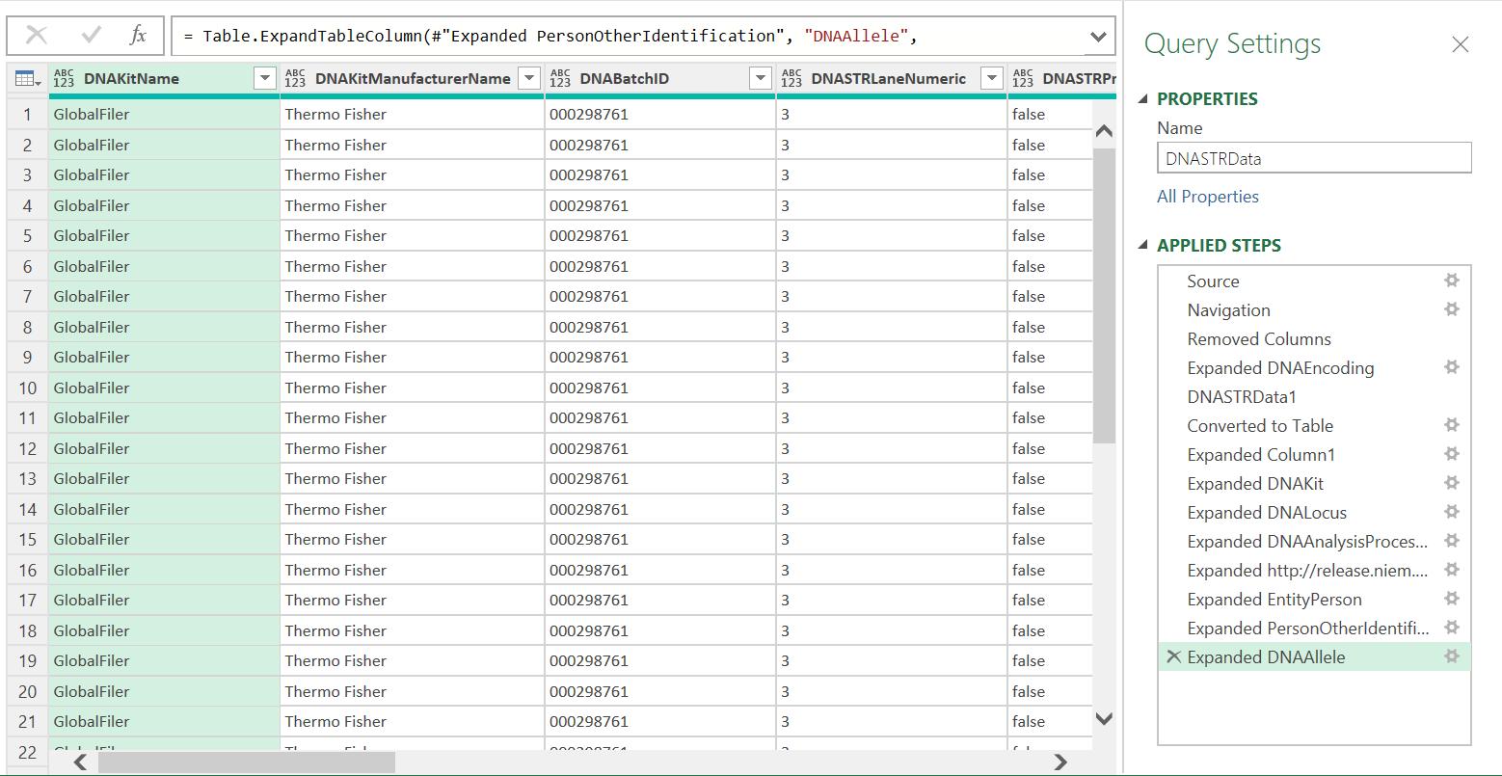
Task: Open settings gear for Expanded DNALocus step
Action: (x=1451, y=512)
